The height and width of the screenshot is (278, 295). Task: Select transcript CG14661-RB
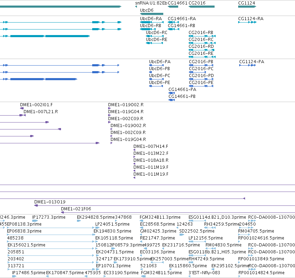click(181, 26)
